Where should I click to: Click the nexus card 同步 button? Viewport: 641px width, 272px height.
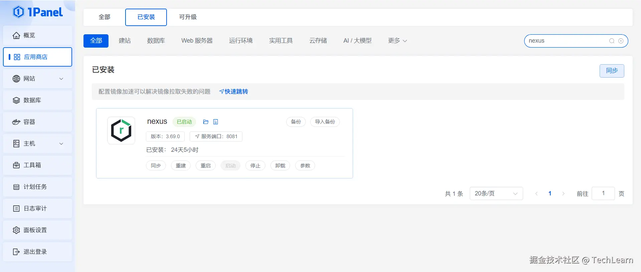156,166
